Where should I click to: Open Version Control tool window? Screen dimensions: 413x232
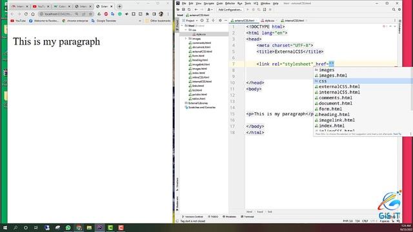pos(192,217)
